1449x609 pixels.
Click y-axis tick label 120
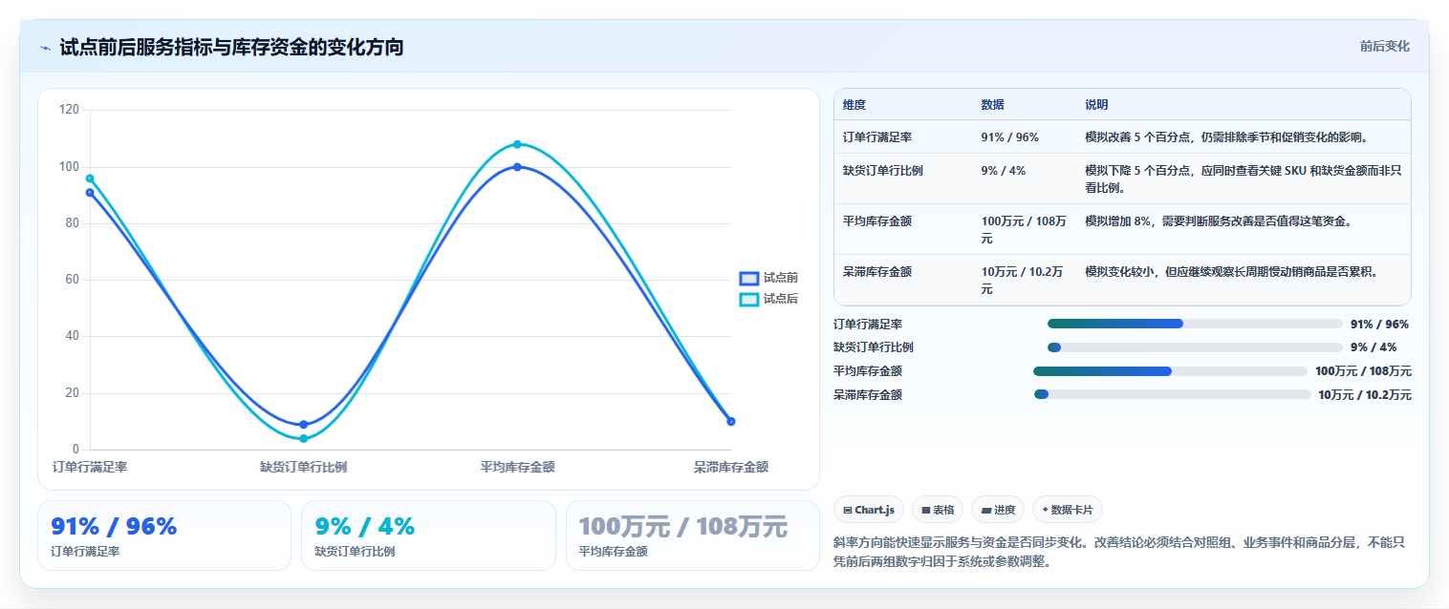pyautogui.click(x=69, y=110)
